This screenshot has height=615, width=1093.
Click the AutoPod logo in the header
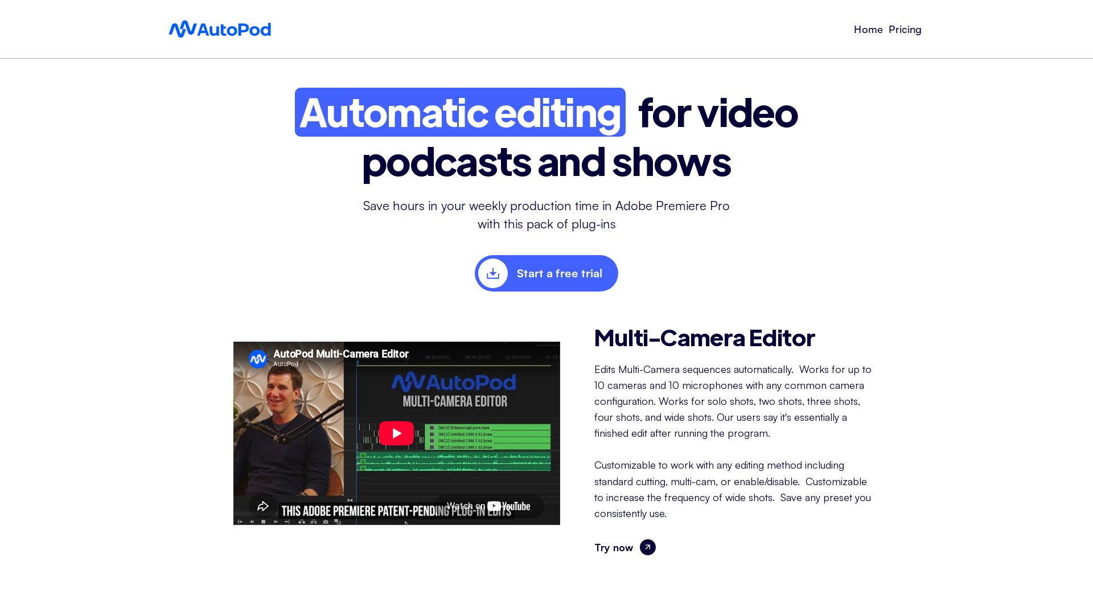220,29
